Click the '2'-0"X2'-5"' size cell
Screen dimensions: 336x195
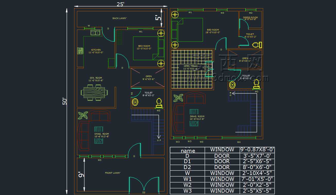click(257, 185)
